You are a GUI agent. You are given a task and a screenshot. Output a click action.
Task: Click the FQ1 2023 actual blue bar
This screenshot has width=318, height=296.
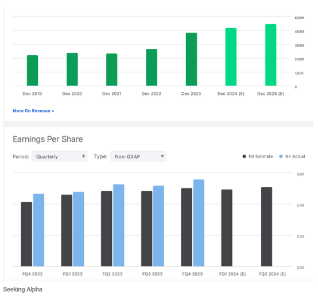79,229
